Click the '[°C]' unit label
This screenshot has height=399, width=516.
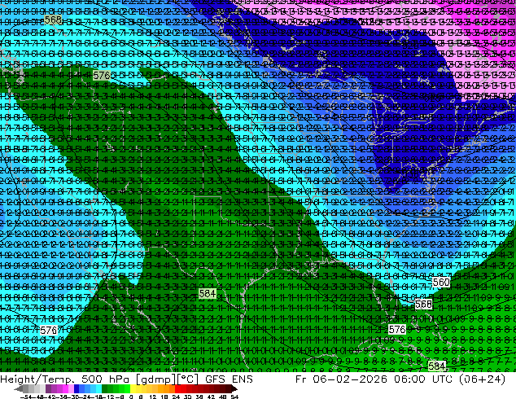click(x=188, y=379)
